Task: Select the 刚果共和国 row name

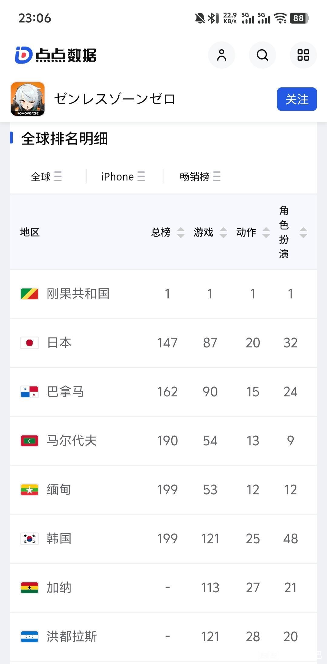Action: pos(78,294)
